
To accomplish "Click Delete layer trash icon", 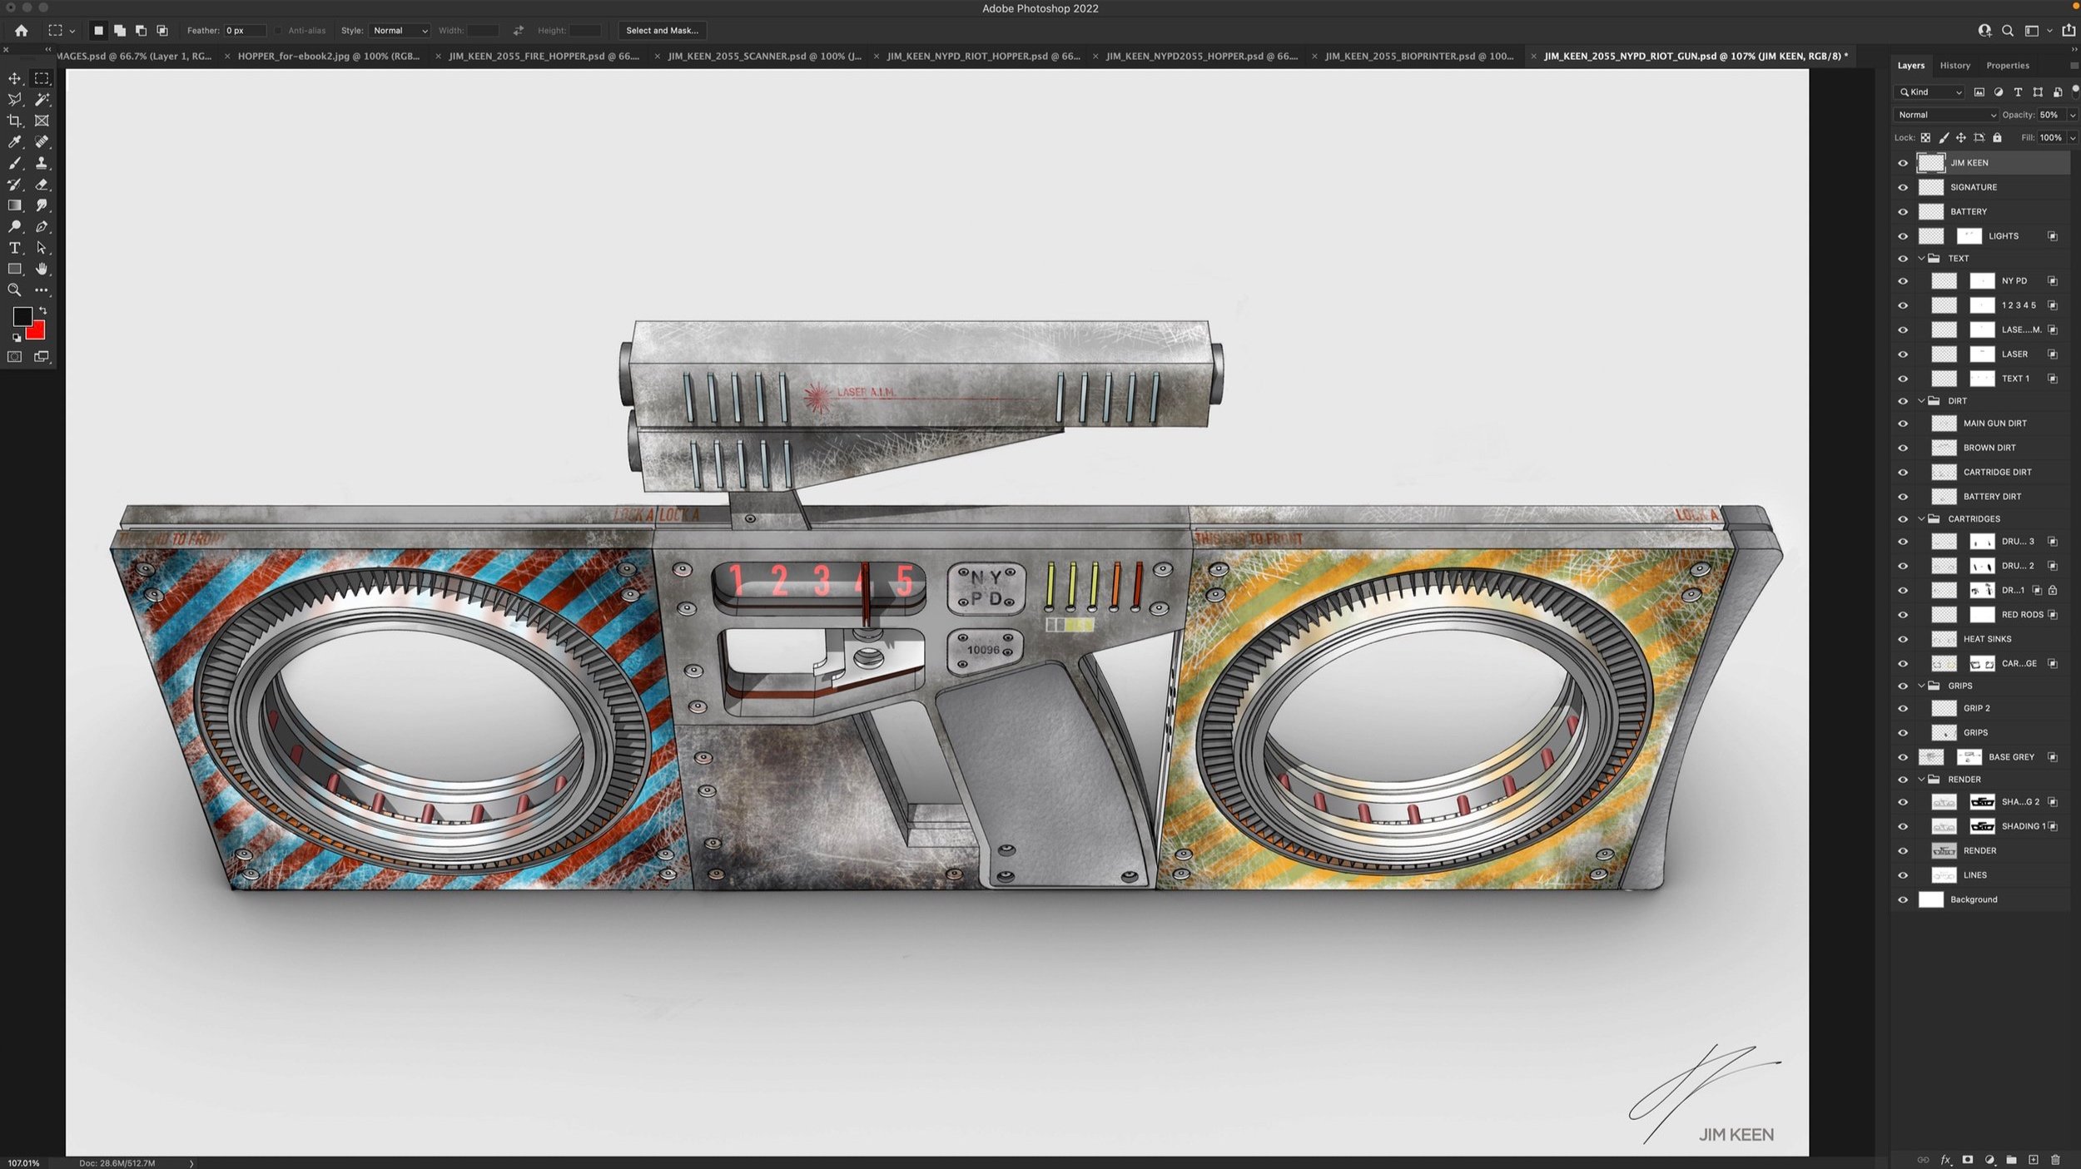I will (2055, 1160).
